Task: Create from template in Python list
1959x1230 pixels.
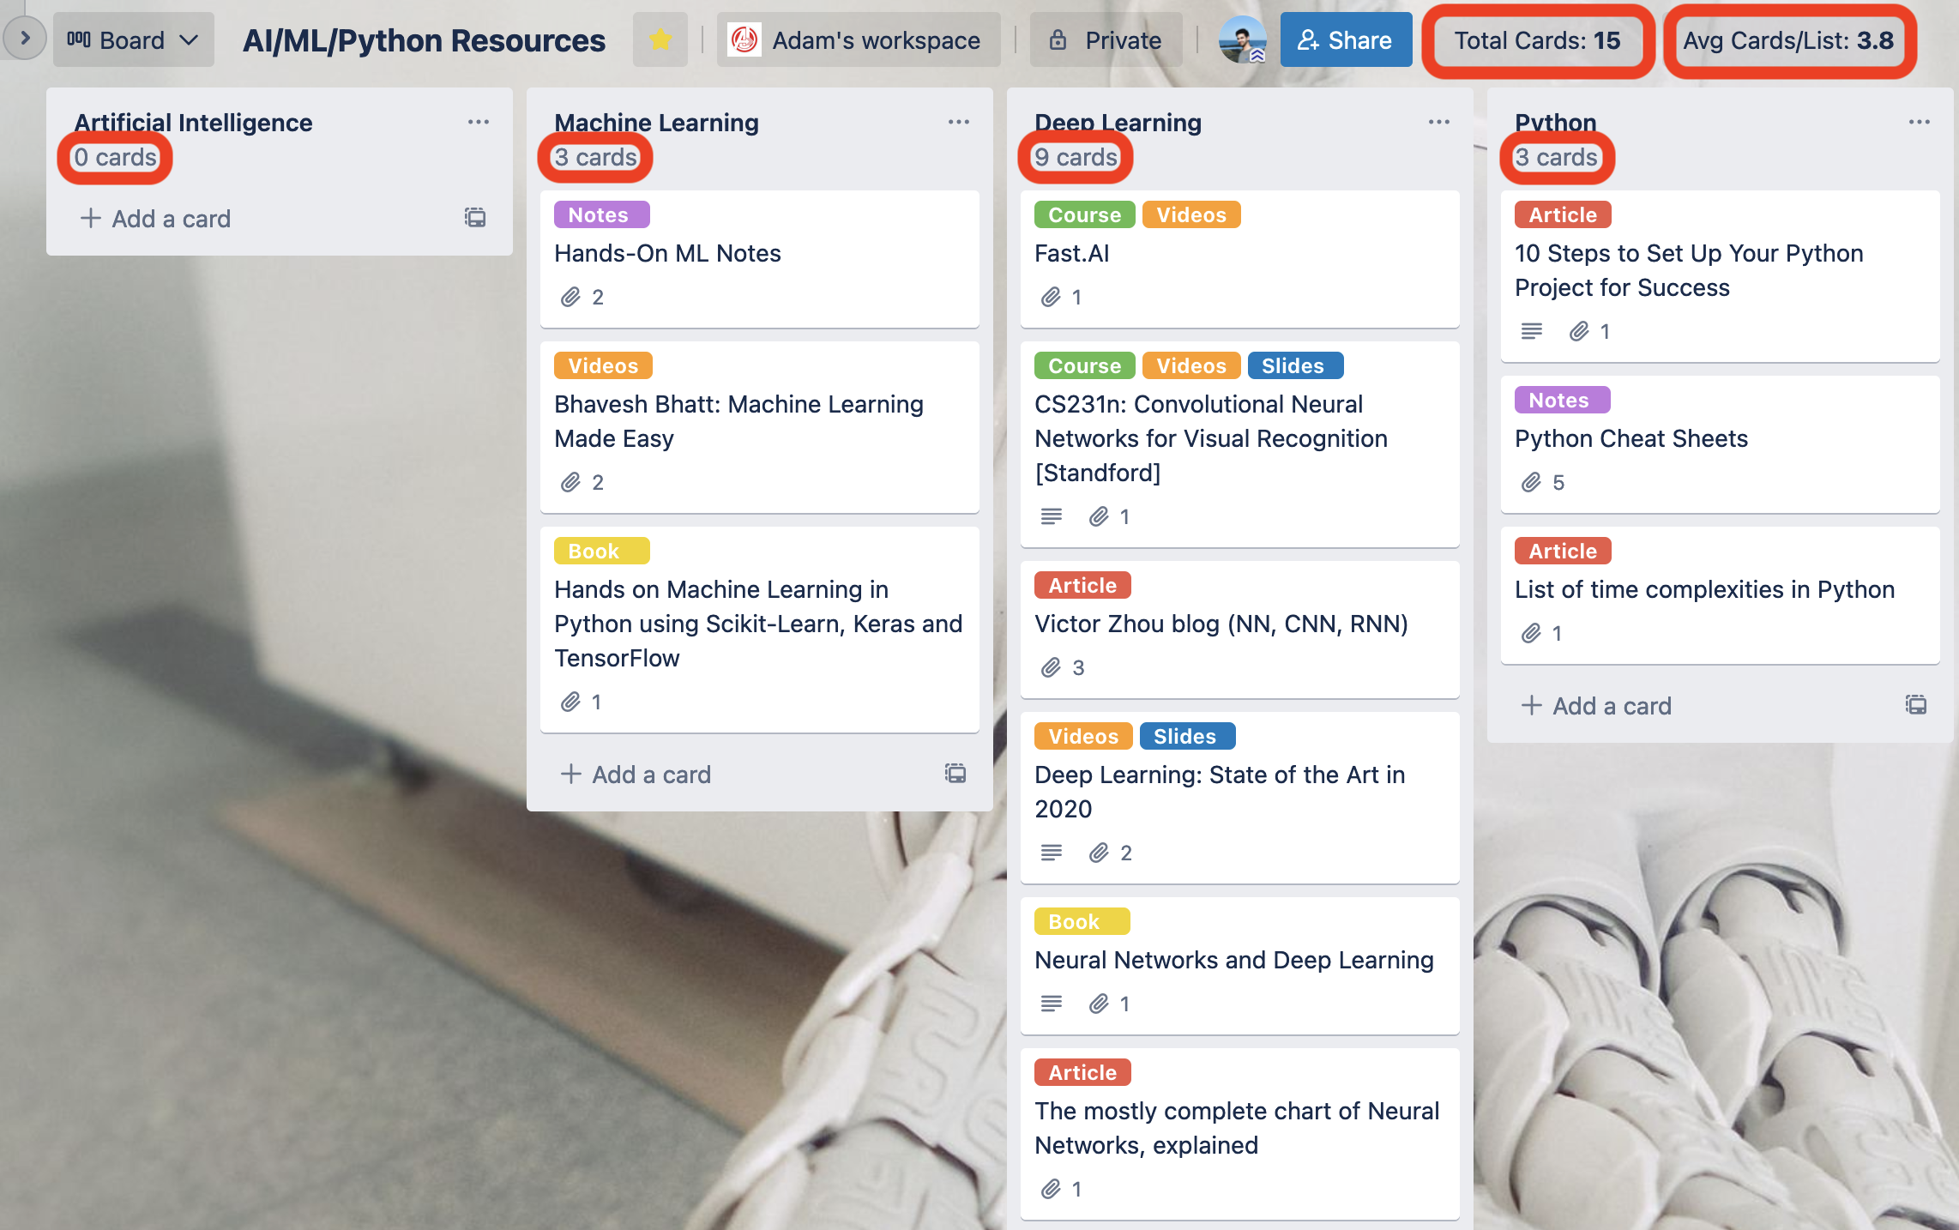Action: [1915, 705]
